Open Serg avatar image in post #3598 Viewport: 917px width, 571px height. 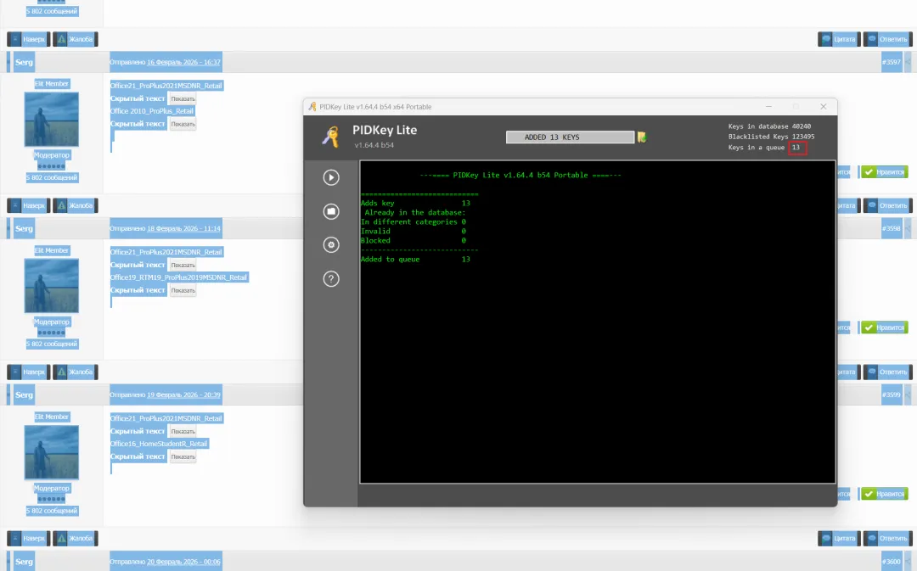pos(52,286)
